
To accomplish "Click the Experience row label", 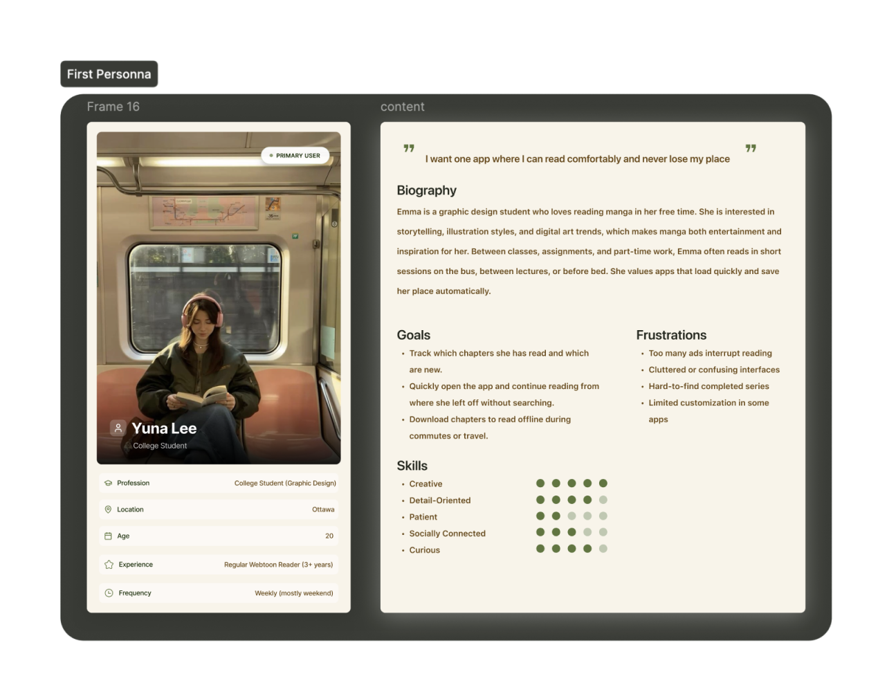I will tap(136, 565).
